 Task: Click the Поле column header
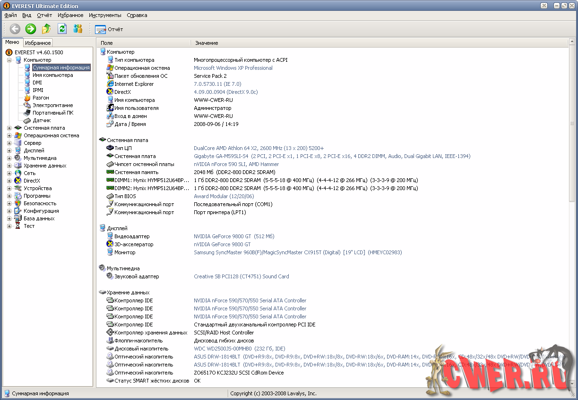(107, 43)
